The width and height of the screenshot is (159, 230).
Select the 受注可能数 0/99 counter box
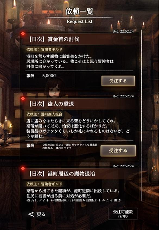pyautogui.click(x=123, y=214)
